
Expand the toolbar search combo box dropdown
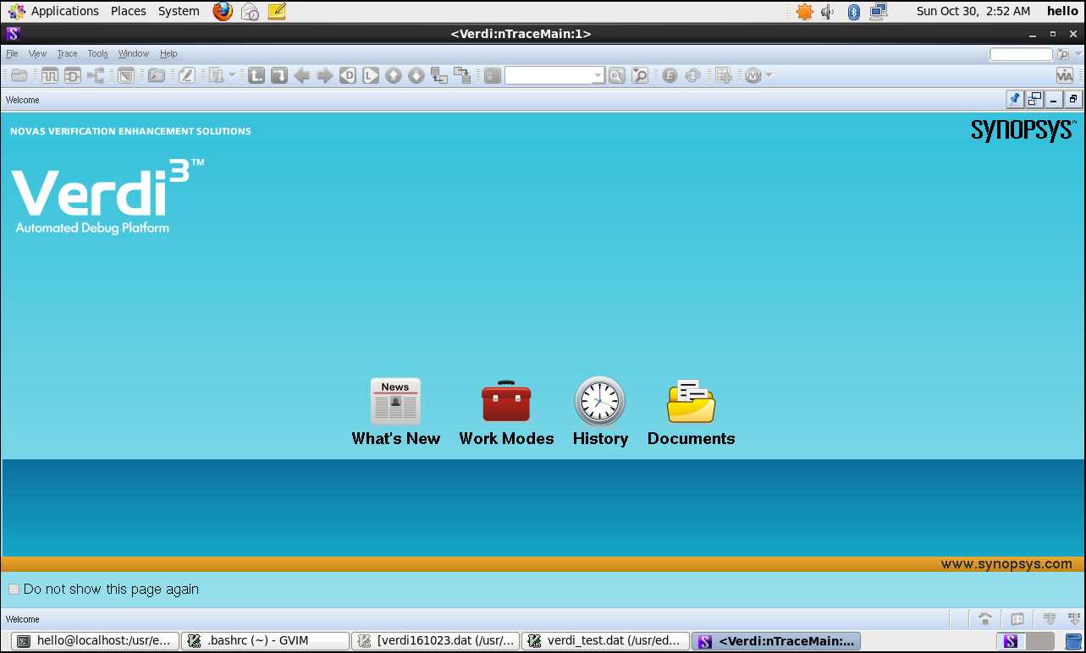tap(598, 76)
